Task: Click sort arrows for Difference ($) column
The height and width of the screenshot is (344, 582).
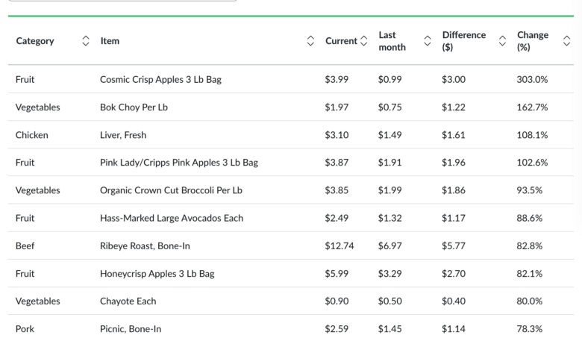Action: coord(502,41)
